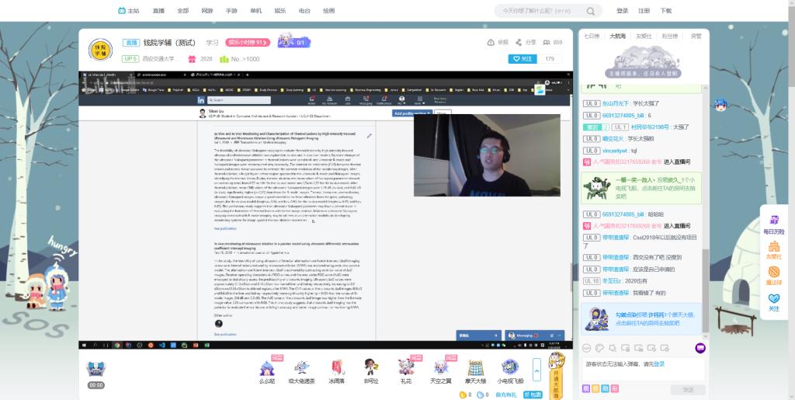The image size is (795, 400).
Task: Open 每日历险 in right sidebar
Action: click(x=774, y=224)
